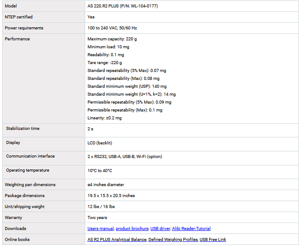Click the NTEP certified row label
This screenshot has width=301, height=248.
point(18,17)
